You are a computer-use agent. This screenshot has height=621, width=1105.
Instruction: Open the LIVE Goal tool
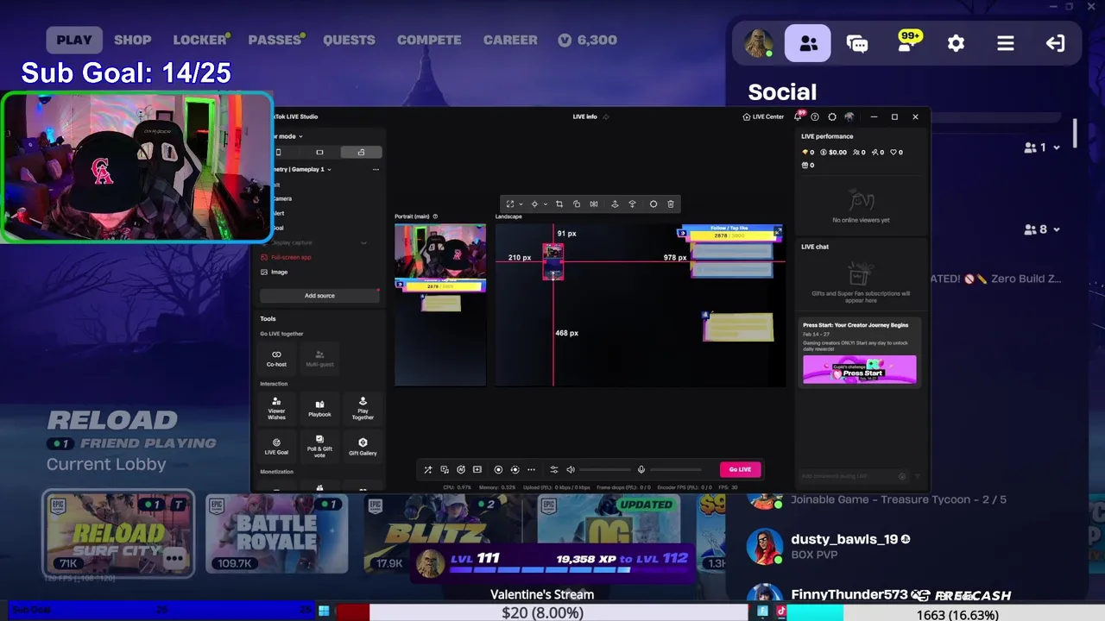tap(276, 447)
